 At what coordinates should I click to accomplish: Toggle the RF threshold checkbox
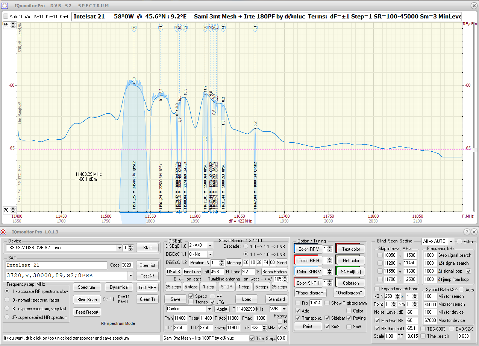pyautogui.click(x=377, y=329)
